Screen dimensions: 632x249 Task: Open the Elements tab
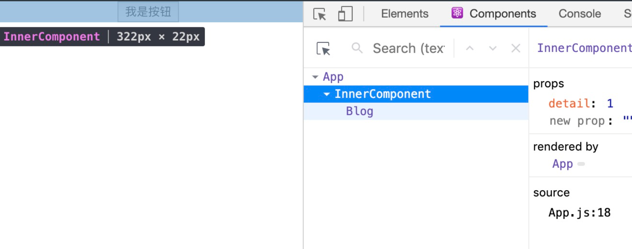coord(405,14)
